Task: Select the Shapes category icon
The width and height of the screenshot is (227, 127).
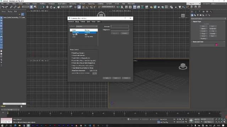Action: tap(195, 15)
